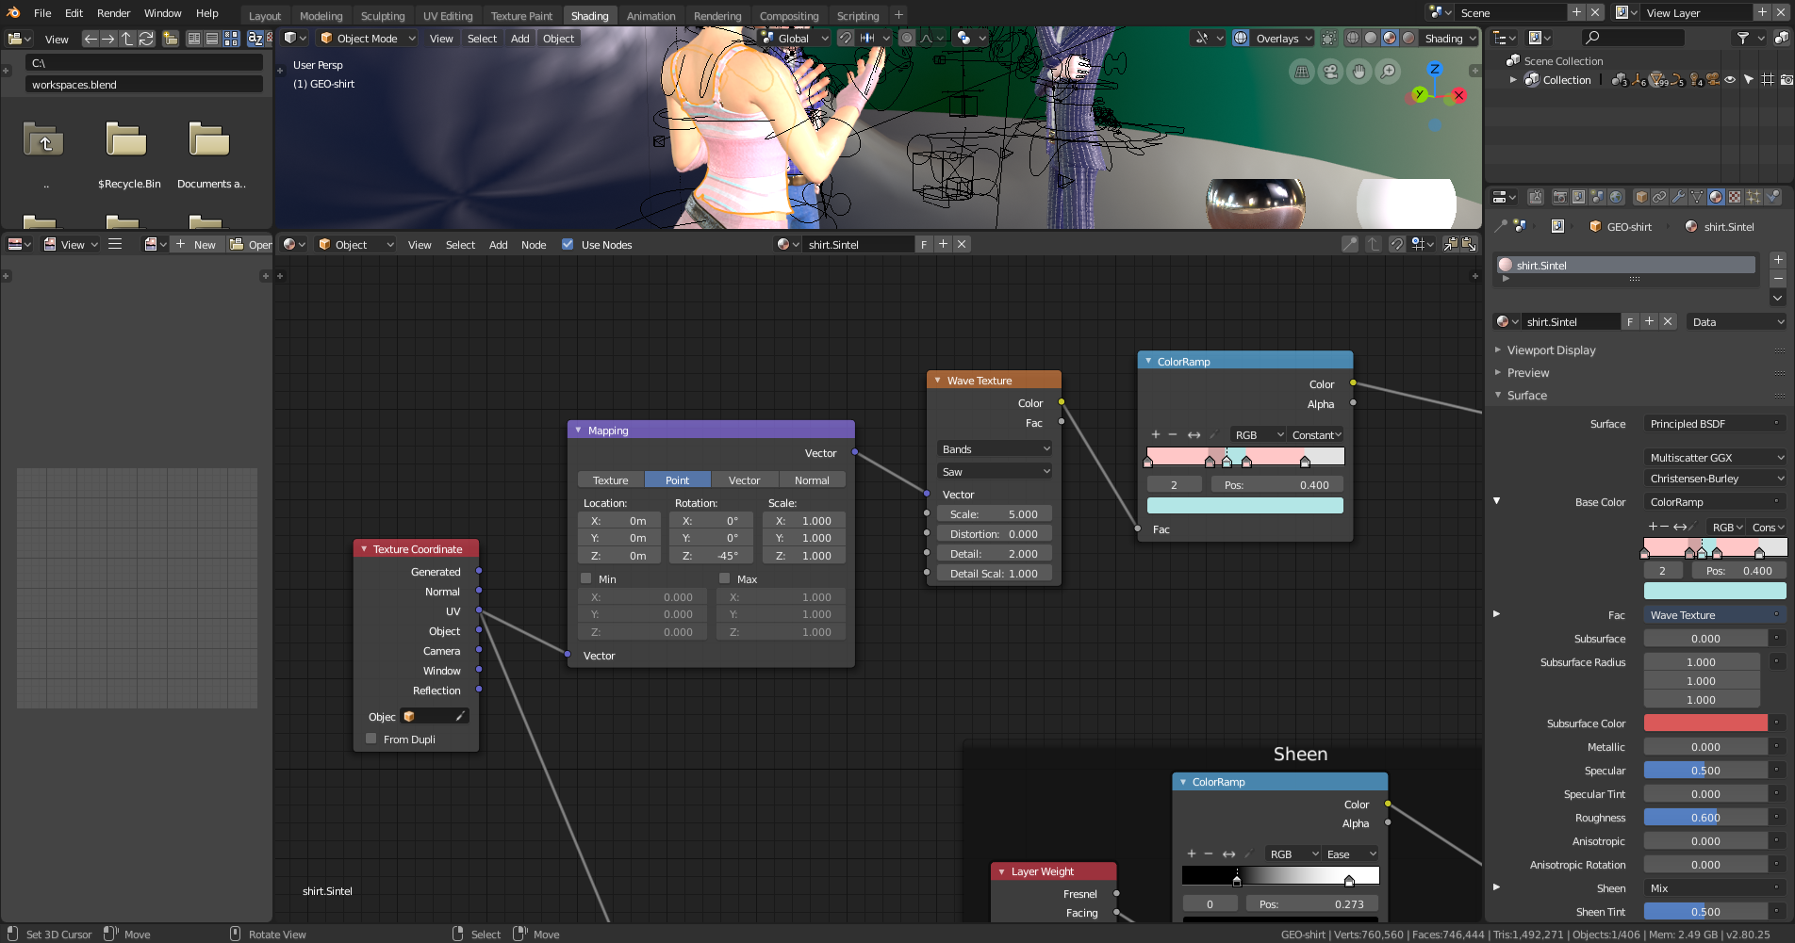Viewport: 1795px width, 943px height.
Task: Open the Render properties tab icon
Action: click(x=1559, y=197)
